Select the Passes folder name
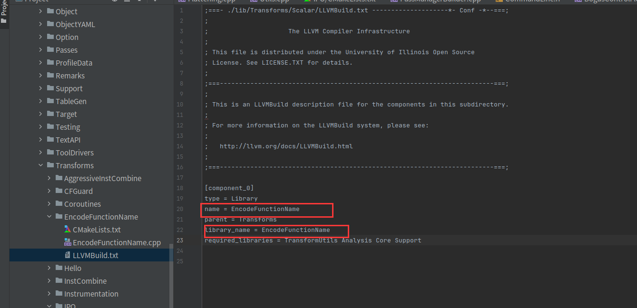The image size is (637, 308). [x=67, y=50]
